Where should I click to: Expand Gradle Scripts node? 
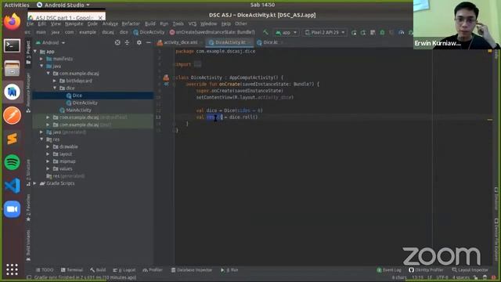[34, 183]
